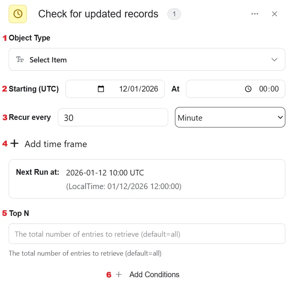Click the plus icon for Add time frame
Screen dimensions: 294x284
[14, 143]
